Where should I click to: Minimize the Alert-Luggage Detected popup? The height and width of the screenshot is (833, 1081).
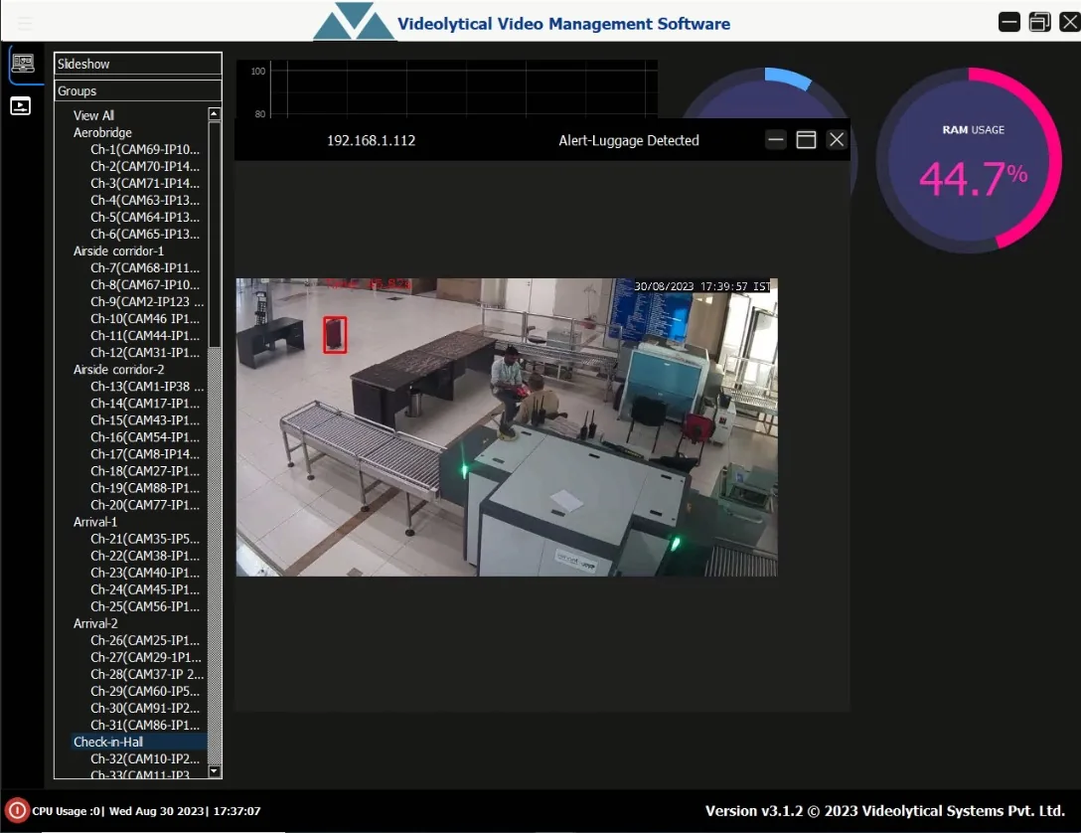click(776, 140)
